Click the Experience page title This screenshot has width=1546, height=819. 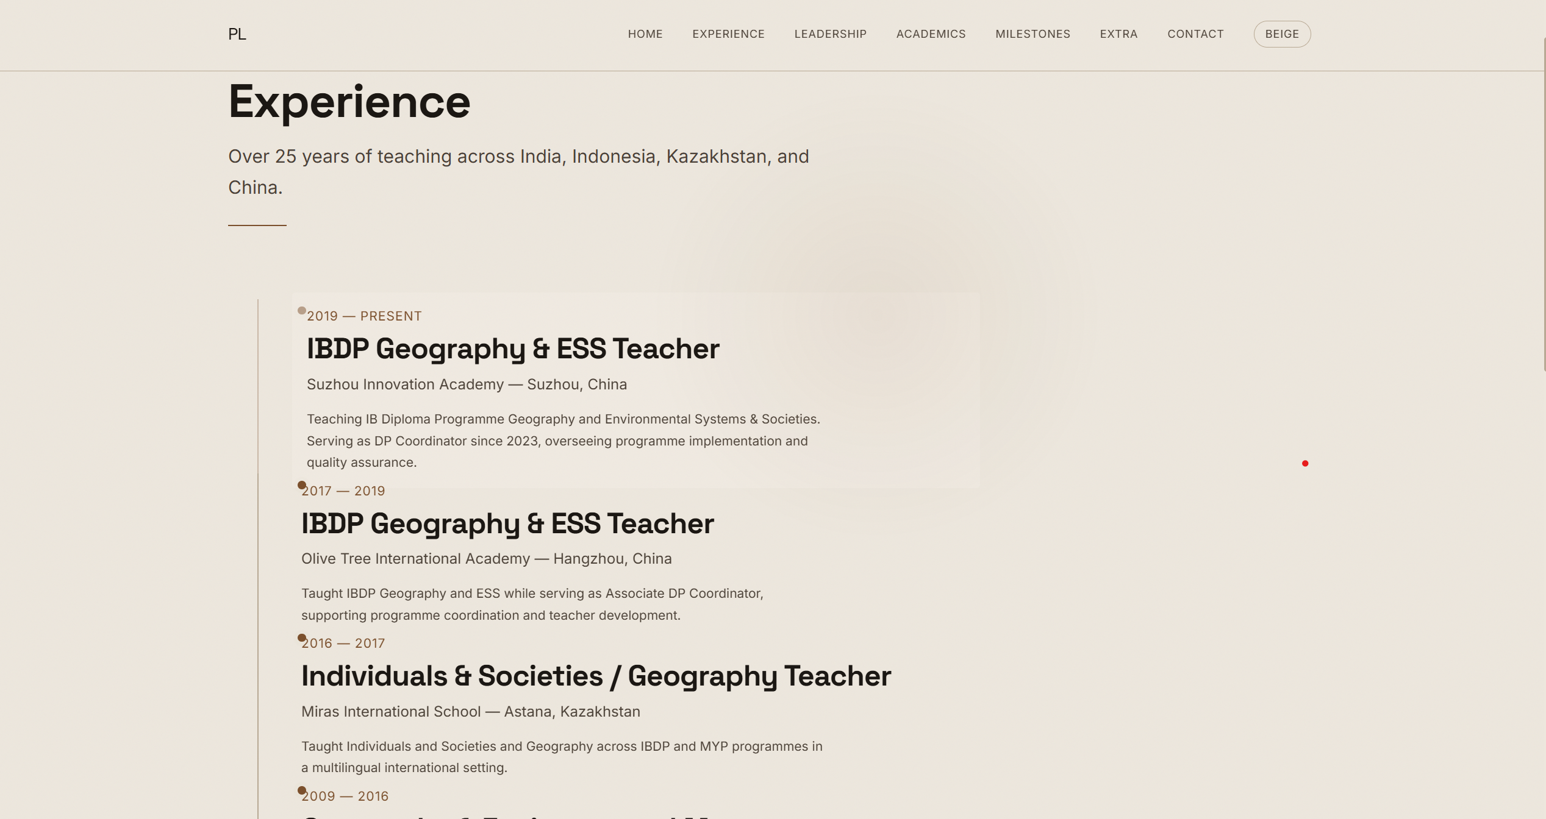tap(349, 101)
